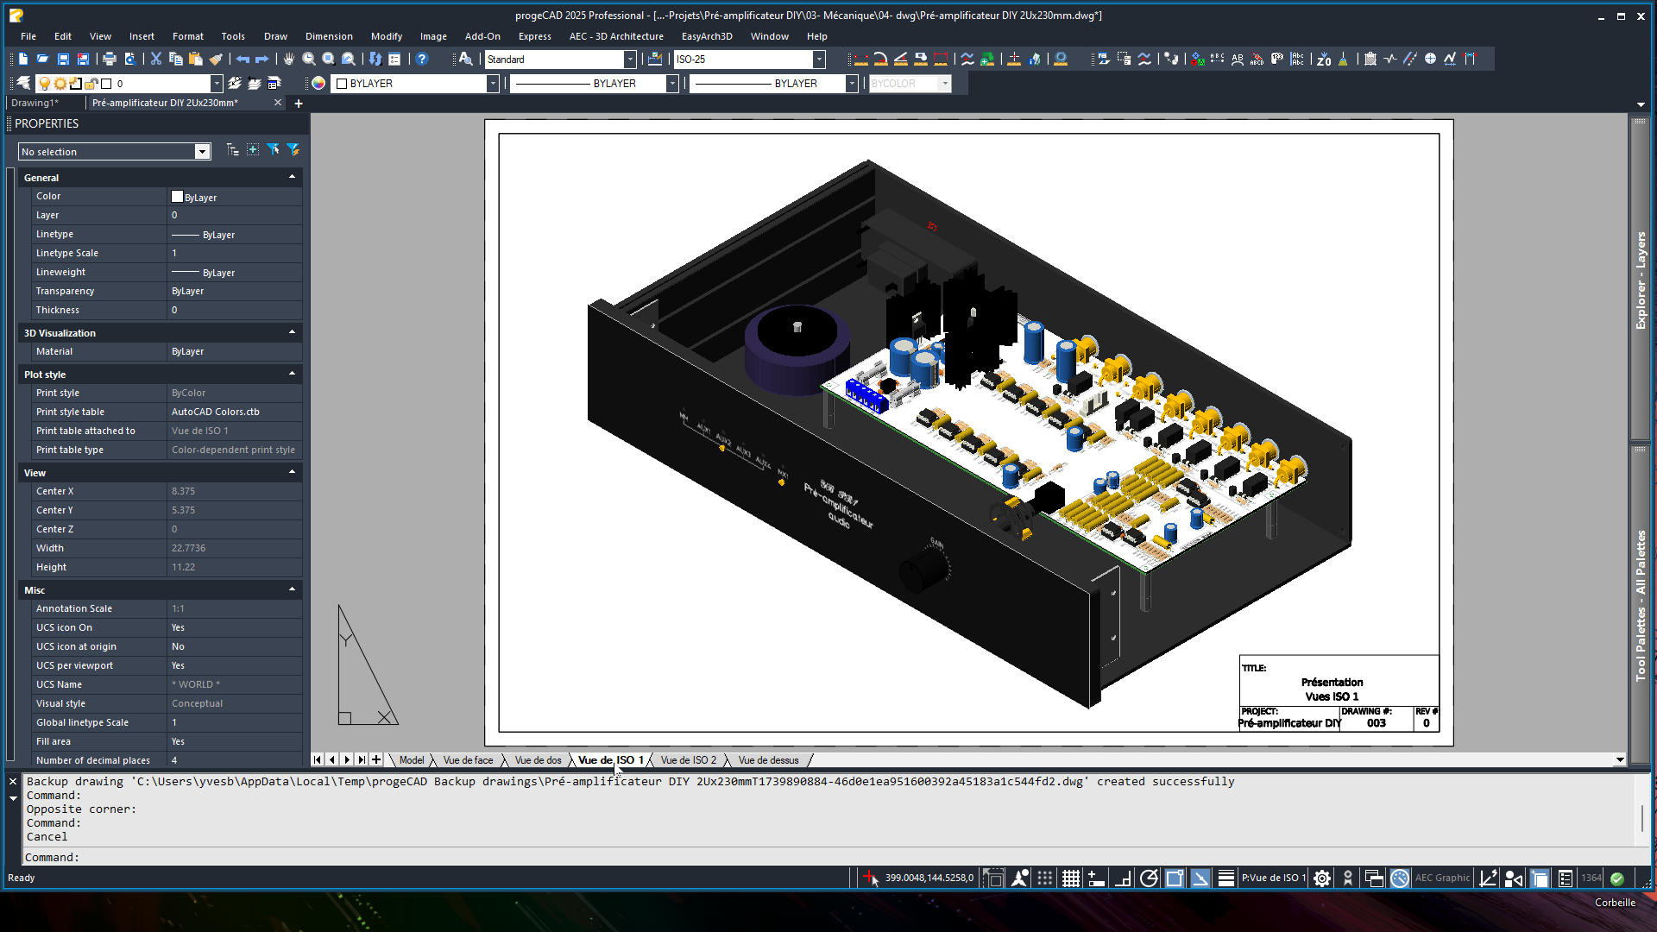
Task: Click the dimension style icon
Action: point(655,59)
